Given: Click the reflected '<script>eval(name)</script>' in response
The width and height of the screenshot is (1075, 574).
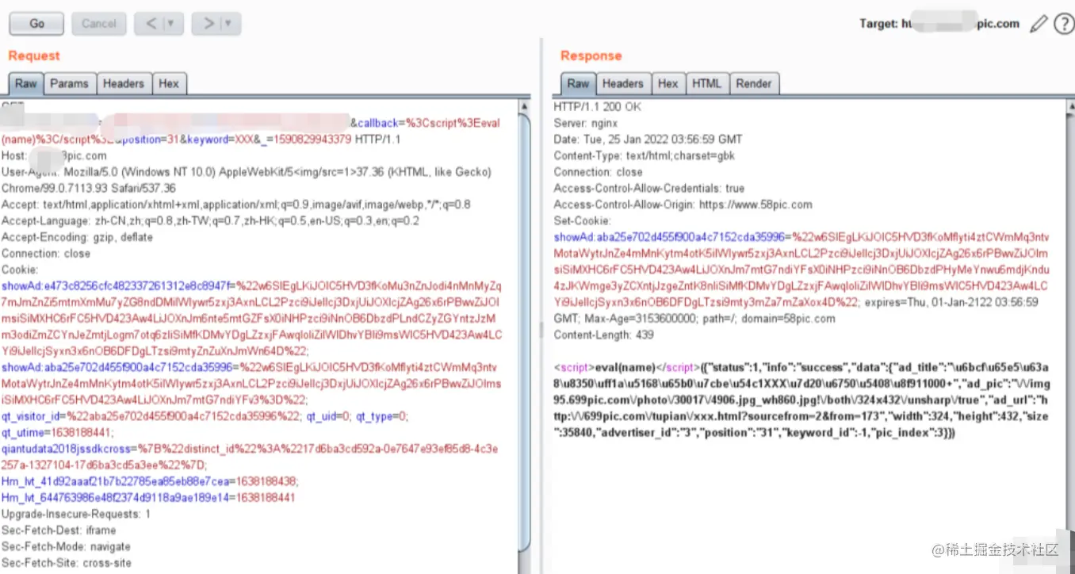Looking at the screenshot, I should click(x=627, y=368).
